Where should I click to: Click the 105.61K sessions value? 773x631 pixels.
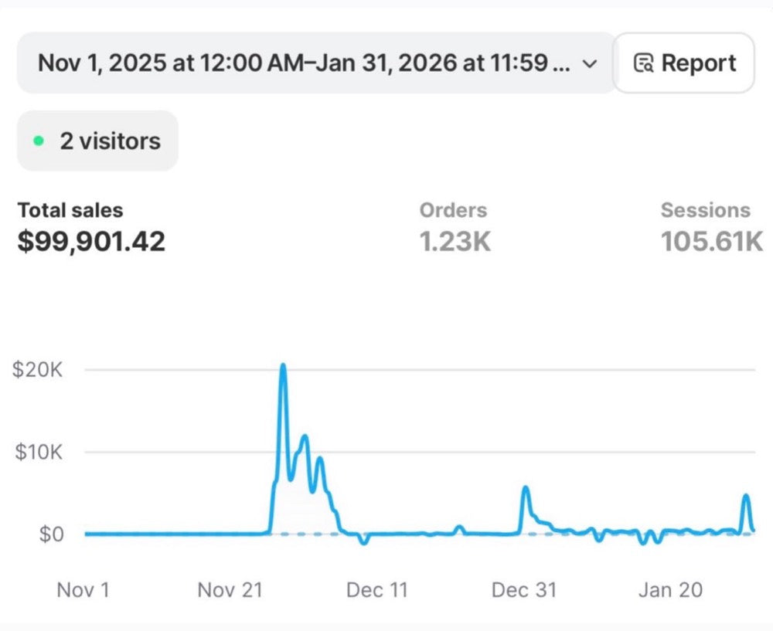tap(711, 242)
